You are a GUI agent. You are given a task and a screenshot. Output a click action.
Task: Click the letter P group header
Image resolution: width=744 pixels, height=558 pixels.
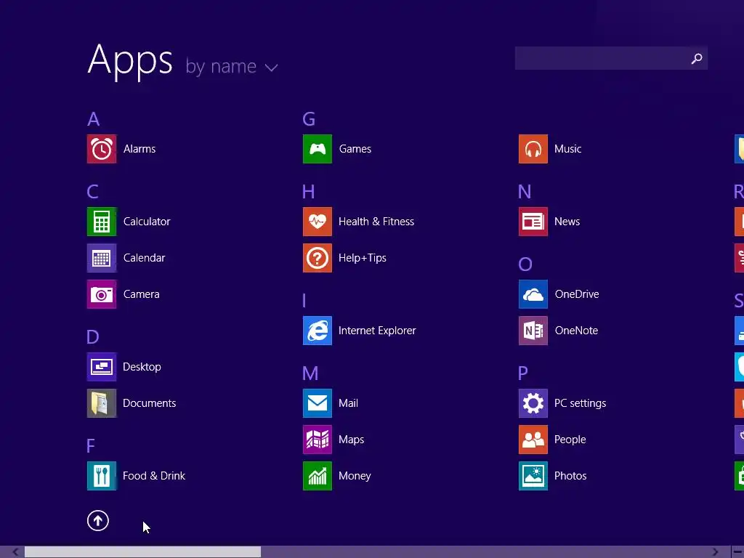pos(523,373)
